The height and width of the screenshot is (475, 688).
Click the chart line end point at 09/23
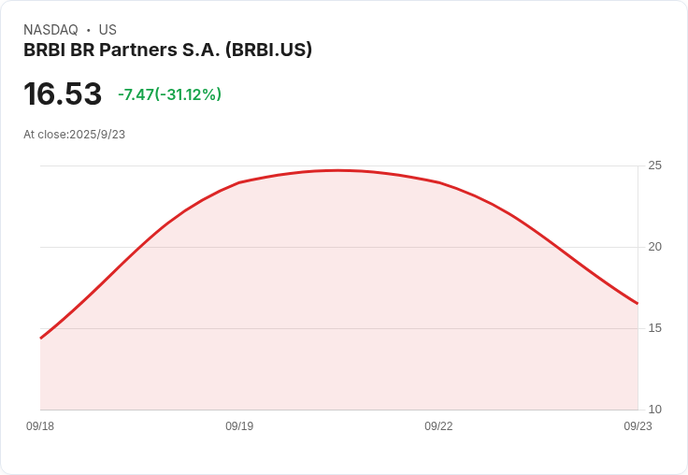coord(638,303)
